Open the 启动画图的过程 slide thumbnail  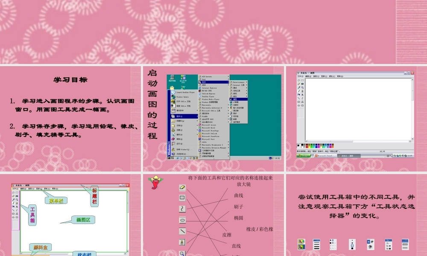(x=213, y=119)
